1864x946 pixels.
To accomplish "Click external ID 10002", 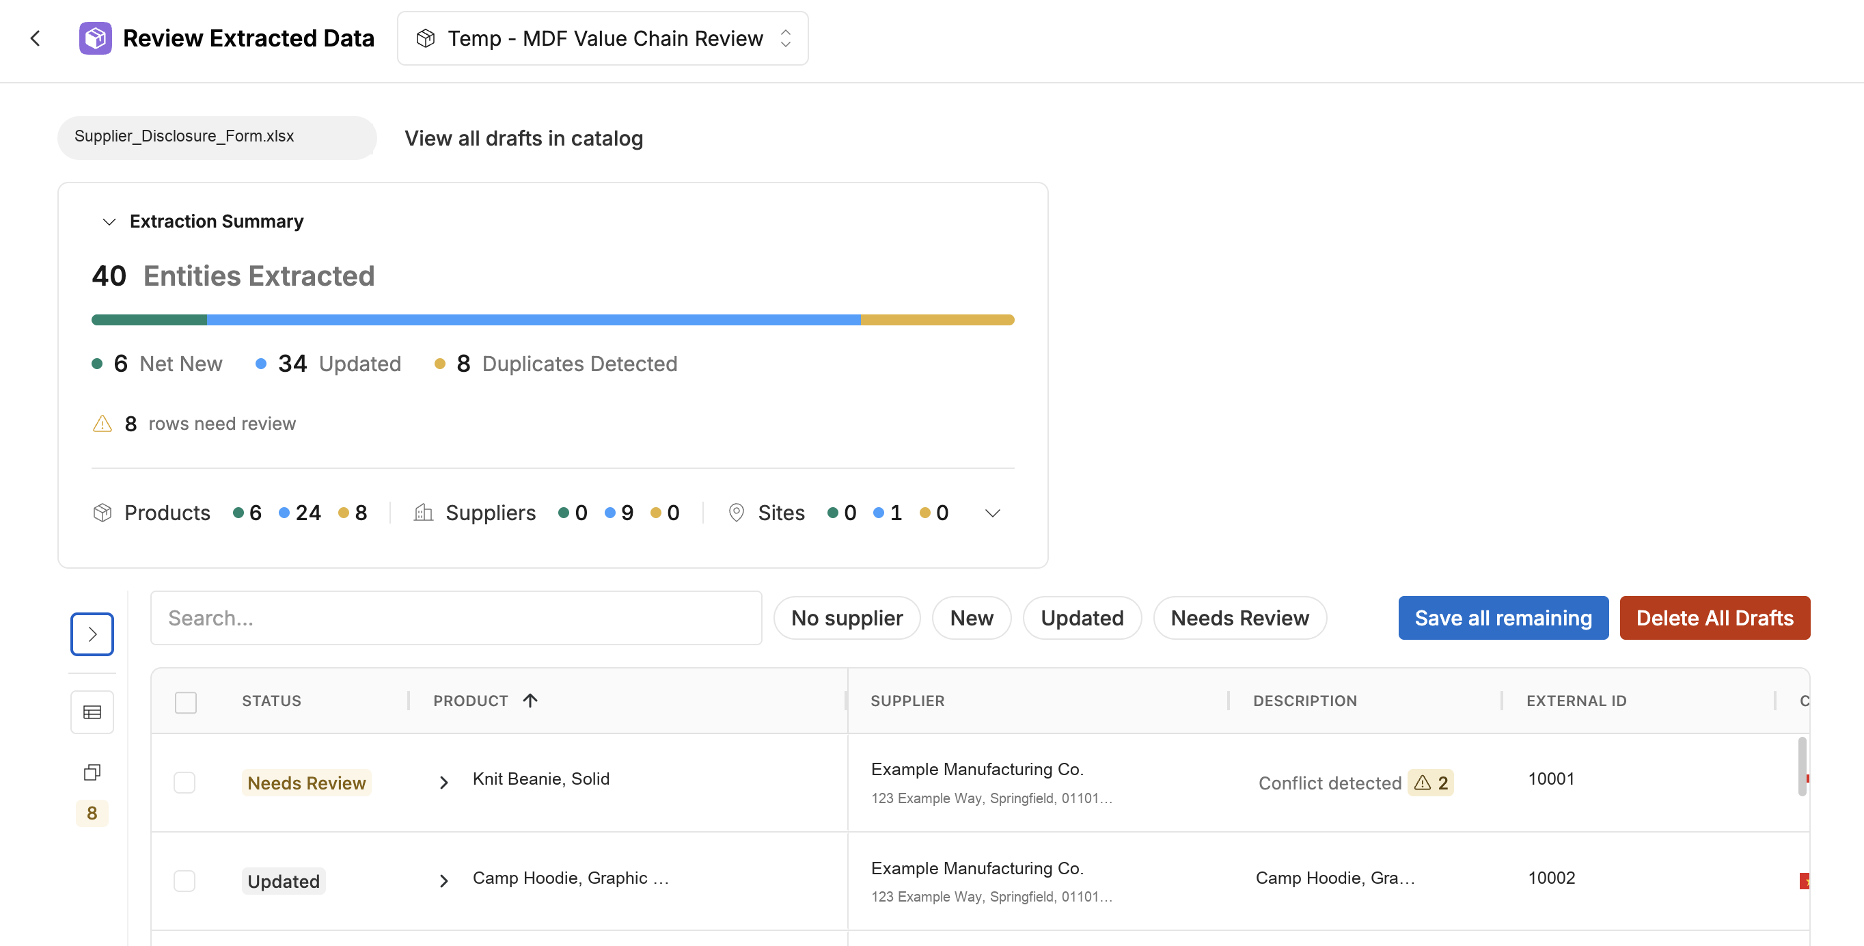I will (1550, 877).
